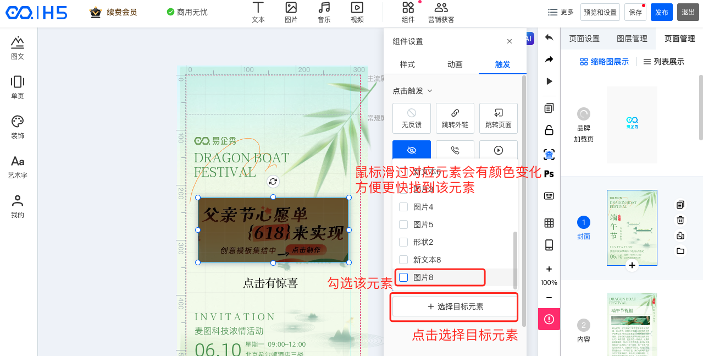Open the 更多 menu
Viewport: 703px width, 356px height.
[561, 12]
